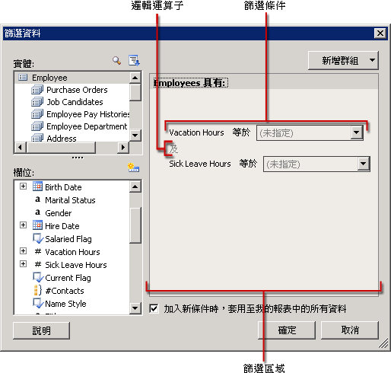Click the #Contacts aggregate icon
The height and width of the screenshot is (373, 391).
[37, 290]
